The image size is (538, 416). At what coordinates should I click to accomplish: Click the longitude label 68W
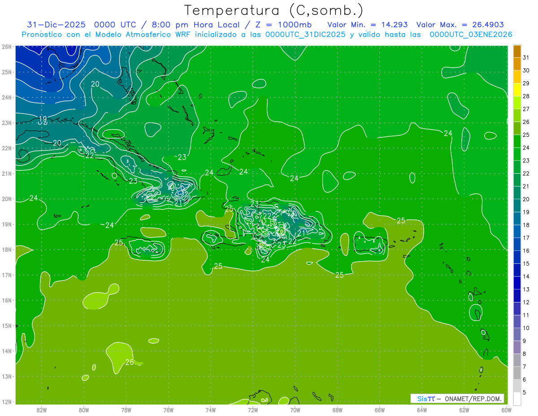(338, 410)
